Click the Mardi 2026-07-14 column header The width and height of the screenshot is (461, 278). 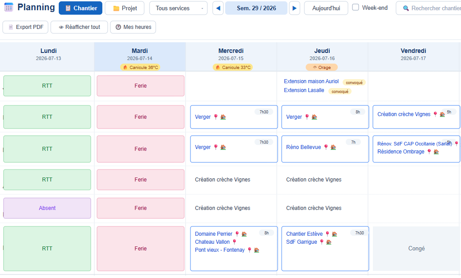[x=140, y=56]
